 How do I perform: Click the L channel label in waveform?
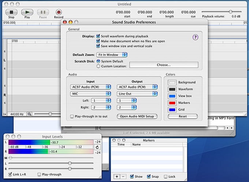click(5, 60)
